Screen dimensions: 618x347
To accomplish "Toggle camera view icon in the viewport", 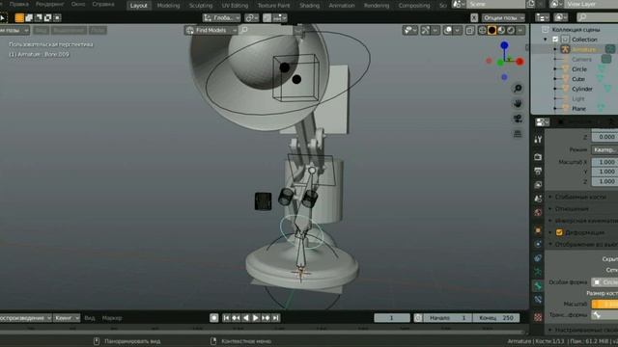I will (x=518, y=119).
